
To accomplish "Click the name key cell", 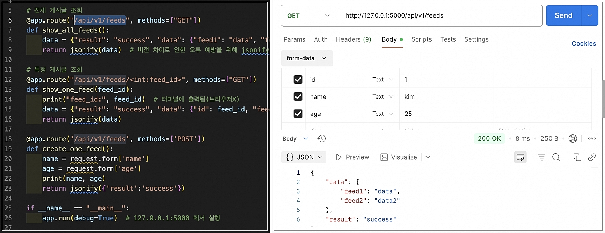I will (x=336, y=97).
